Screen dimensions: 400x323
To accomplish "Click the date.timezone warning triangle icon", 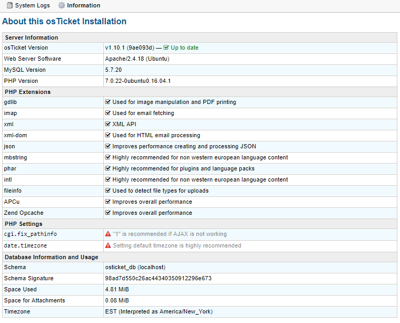I will coord(108,245).
